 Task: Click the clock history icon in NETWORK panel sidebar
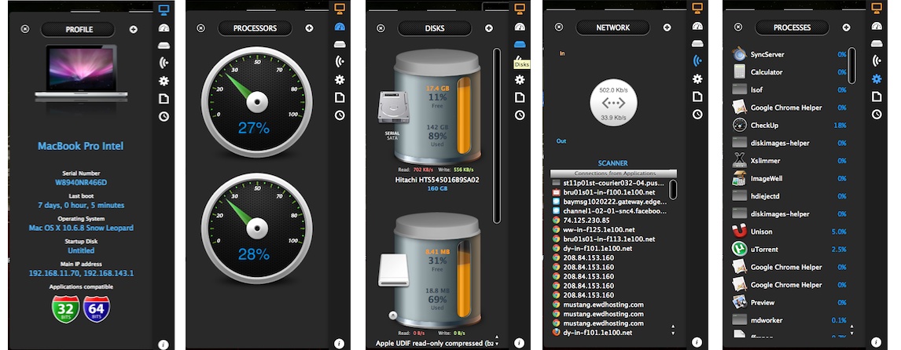click(x=697, y=114)
